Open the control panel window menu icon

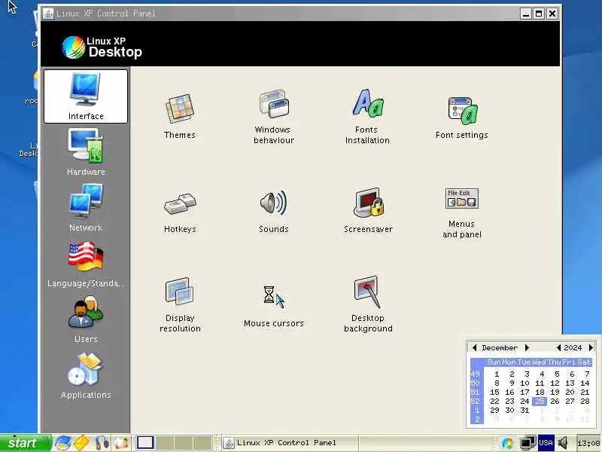[48, 14]
